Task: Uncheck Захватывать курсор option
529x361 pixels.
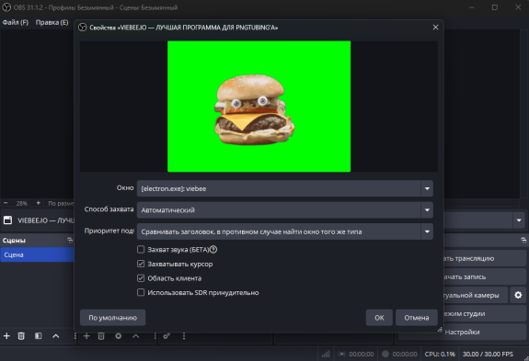Action: (141, 264)
